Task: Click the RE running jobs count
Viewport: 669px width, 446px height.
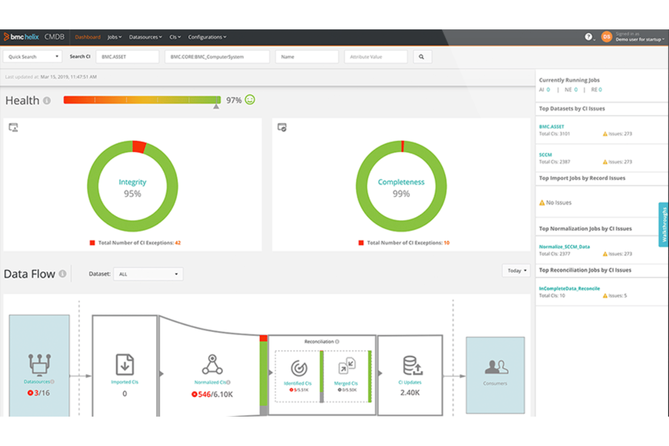Action: (x=600, y=90)
